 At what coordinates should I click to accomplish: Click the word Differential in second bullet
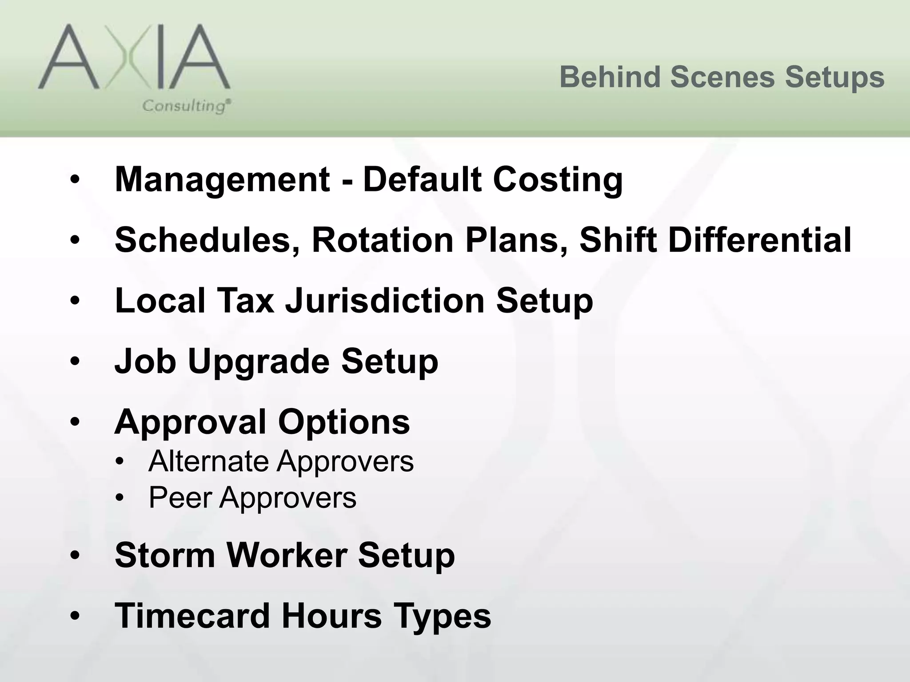(x=760, y=239)
